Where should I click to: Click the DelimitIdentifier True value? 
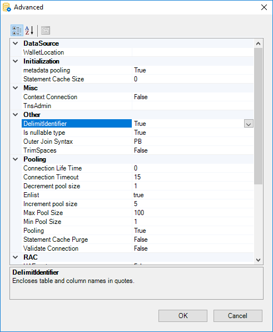tap(188, 124)
